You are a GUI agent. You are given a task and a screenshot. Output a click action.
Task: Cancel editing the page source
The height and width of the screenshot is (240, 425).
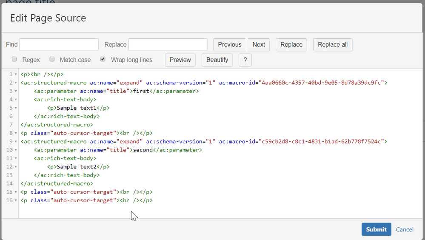(x=405, y=229)
